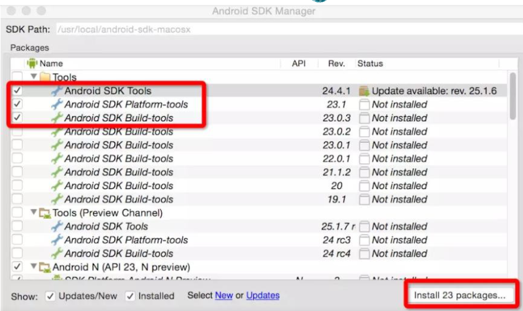This screenshot has width=523, height=311.
Task: Click Not installed text for rev 21.1.2
Action: 400,172
